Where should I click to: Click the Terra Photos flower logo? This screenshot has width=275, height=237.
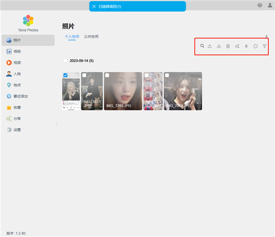[28, 20]
